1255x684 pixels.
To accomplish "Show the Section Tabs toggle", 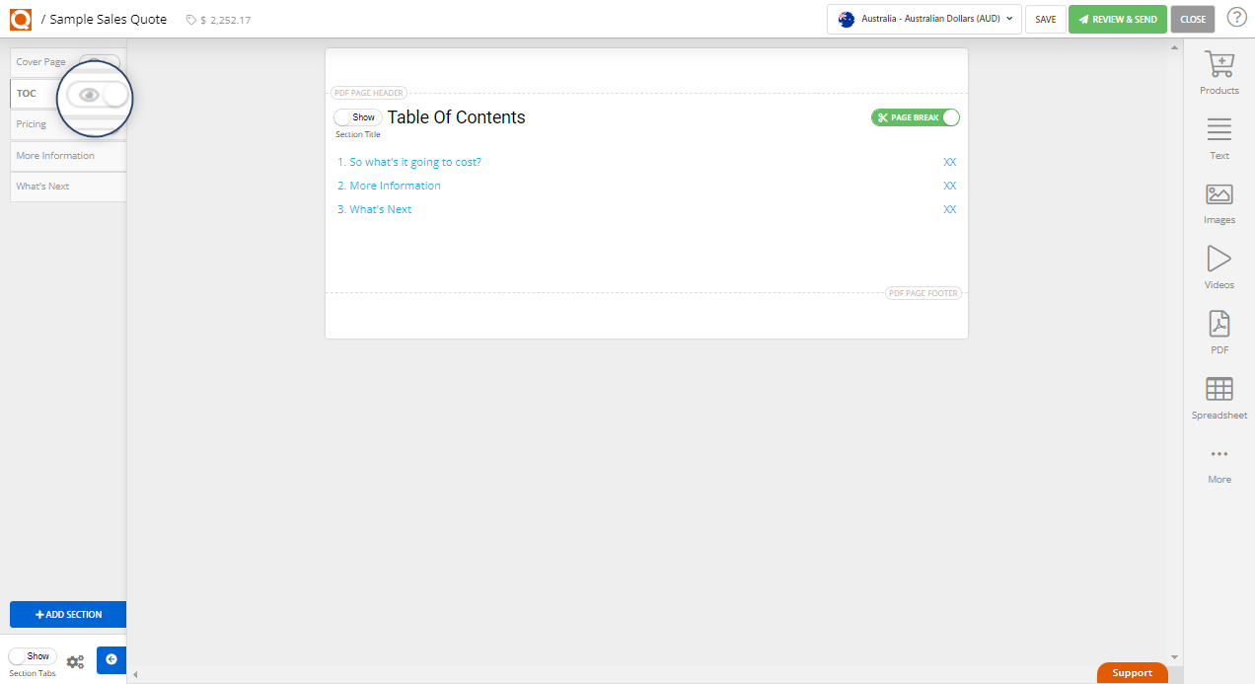I will click(x=32, y=655).
